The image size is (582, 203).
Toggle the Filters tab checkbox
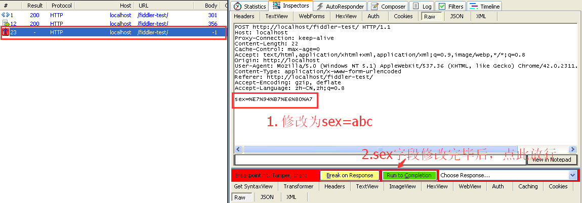(x=442, y=6)
